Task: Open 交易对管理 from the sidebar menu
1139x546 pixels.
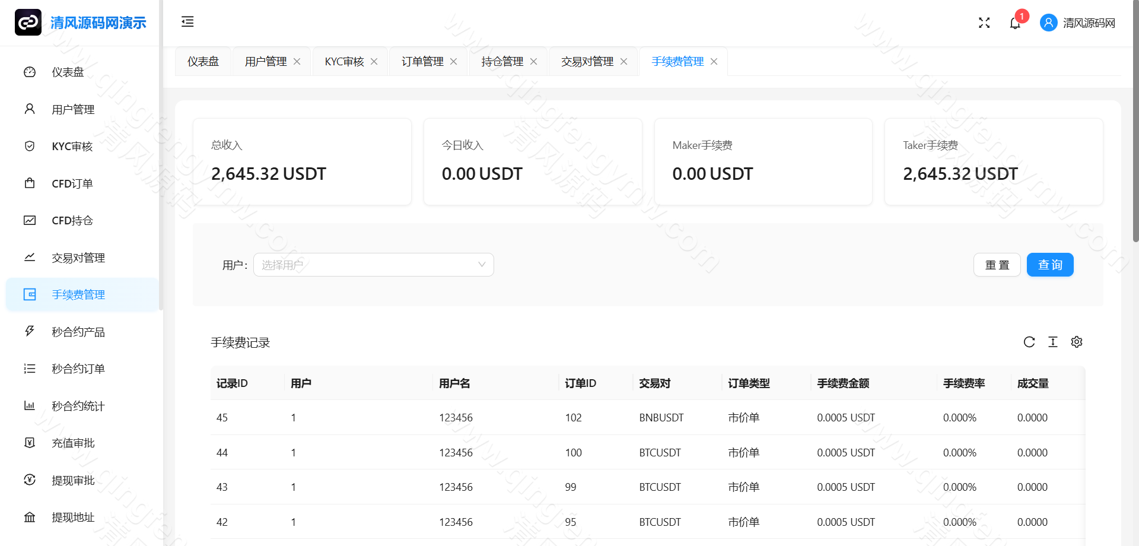Action: point(78,258)
